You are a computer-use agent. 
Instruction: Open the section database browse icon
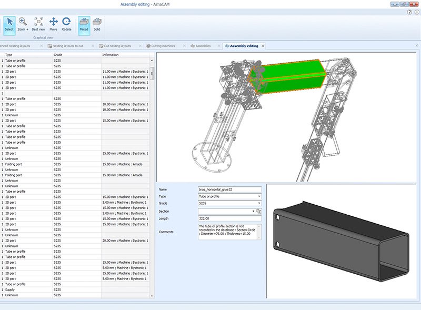point(258,211)
